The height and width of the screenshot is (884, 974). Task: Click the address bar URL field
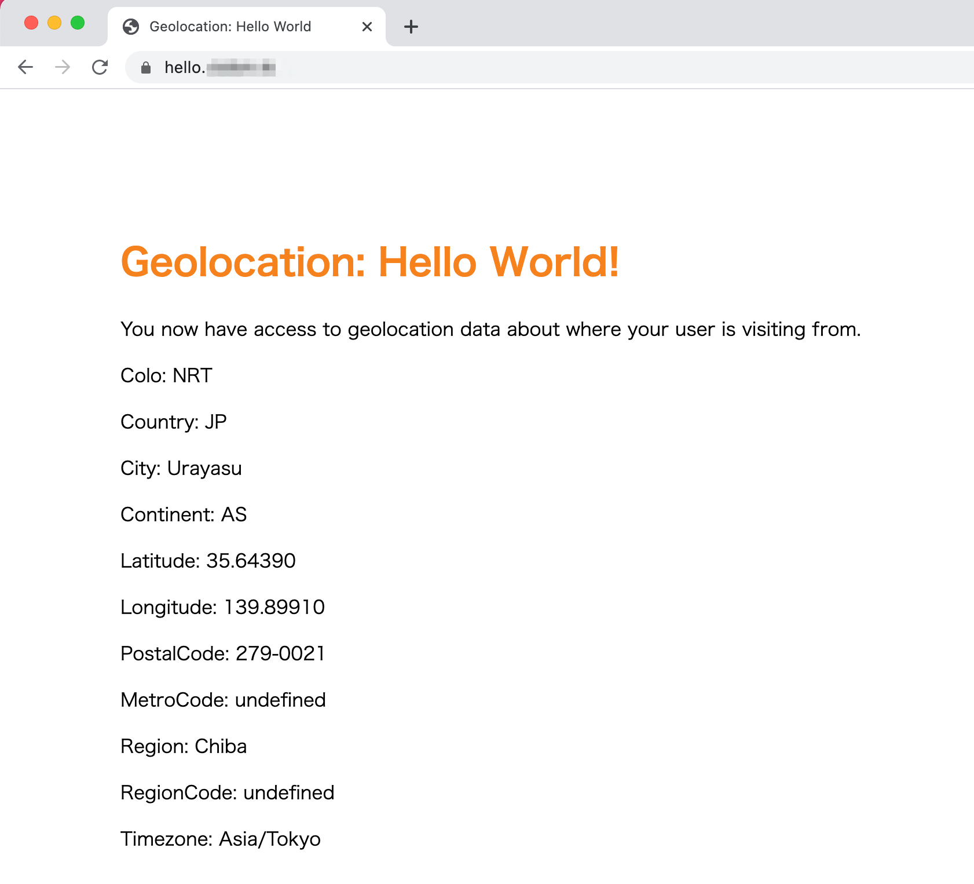(x=550, y=67)
